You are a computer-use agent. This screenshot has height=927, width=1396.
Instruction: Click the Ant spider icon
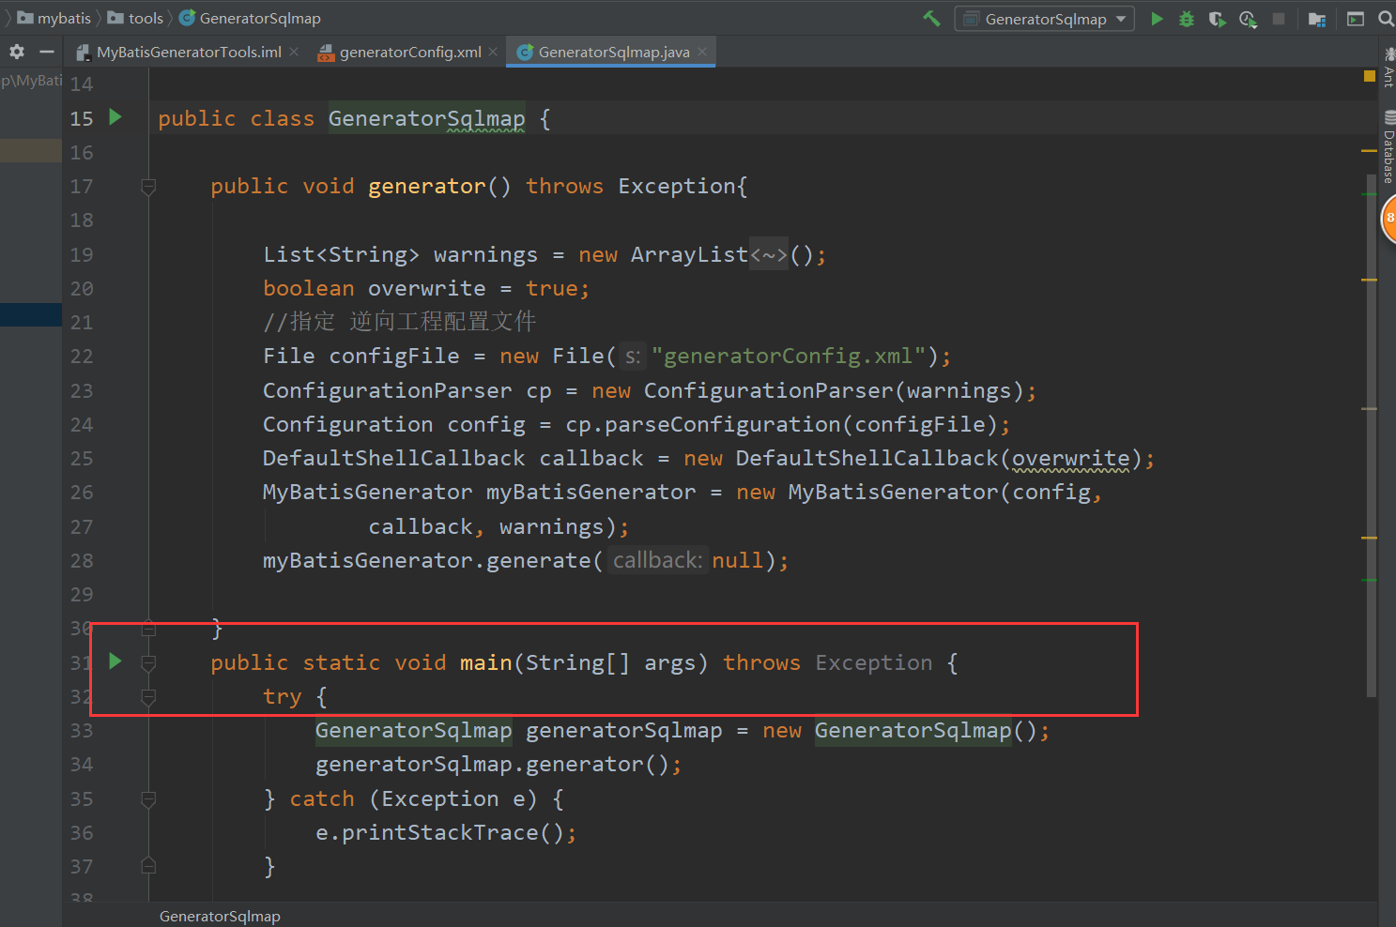tap(1389, 53)
